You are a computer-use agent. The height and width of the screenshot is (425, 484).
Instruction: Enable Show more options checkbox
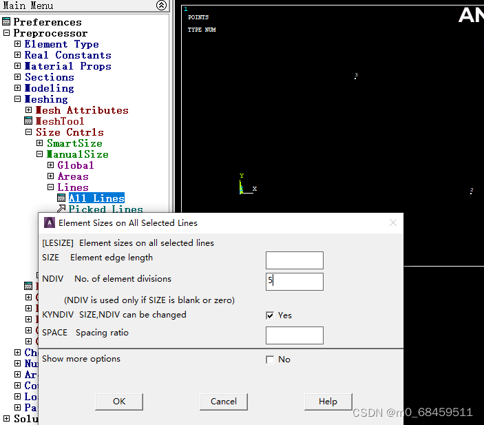tap(270, 360)
